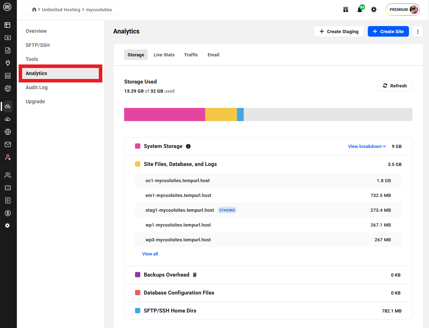The image size is (429, 328).
Task: Open the globe with lock sidebar icon
Action: (x=8, y=88)
